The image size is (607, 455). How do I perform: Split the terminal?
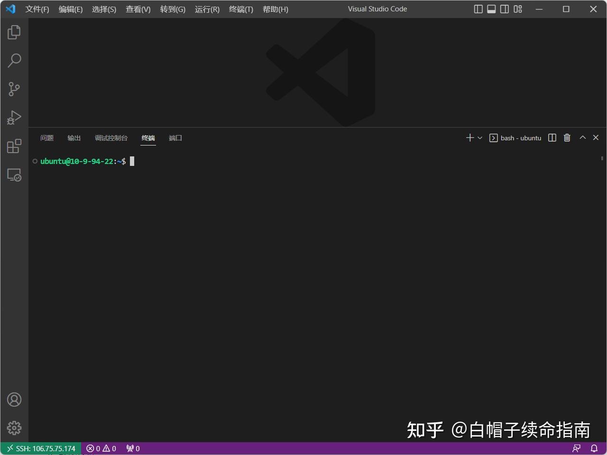[x=552, y=137]
